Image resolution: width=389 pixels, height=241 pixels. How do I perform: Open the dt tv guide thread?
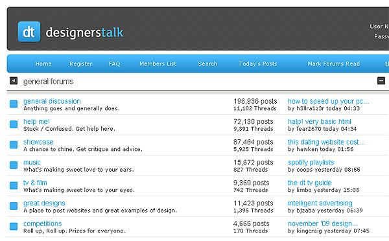click(310, 183)
